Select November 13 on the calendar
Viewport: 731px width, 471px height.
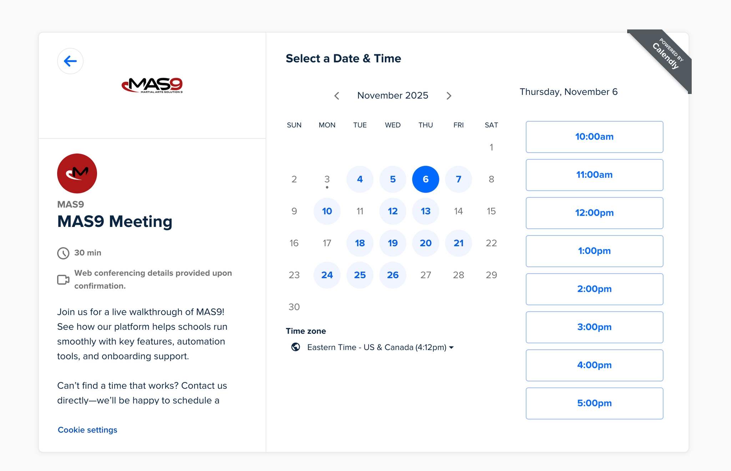pos(425,211)
